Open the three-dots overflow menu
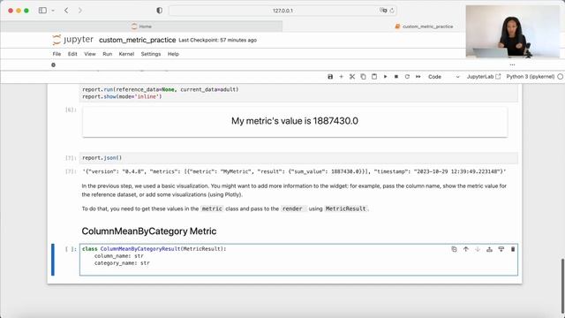The width and height of the screenshot is (565, 318). 512,64
